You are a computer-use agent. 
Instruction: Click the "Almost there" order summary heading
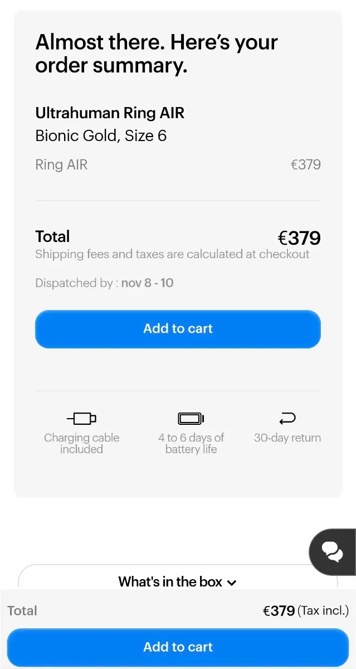[157, 54]
